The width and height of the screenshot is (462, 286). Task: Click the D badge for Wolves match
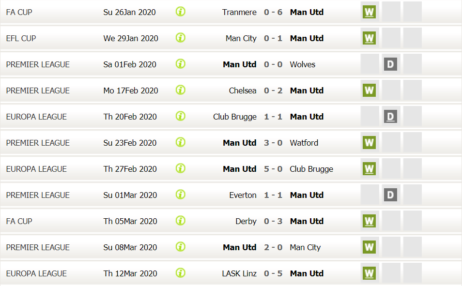point(390,64)
